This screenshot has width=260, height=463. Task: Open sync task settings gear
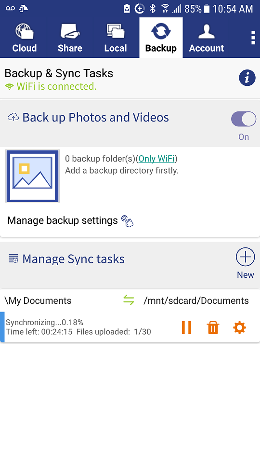(239, 327)
